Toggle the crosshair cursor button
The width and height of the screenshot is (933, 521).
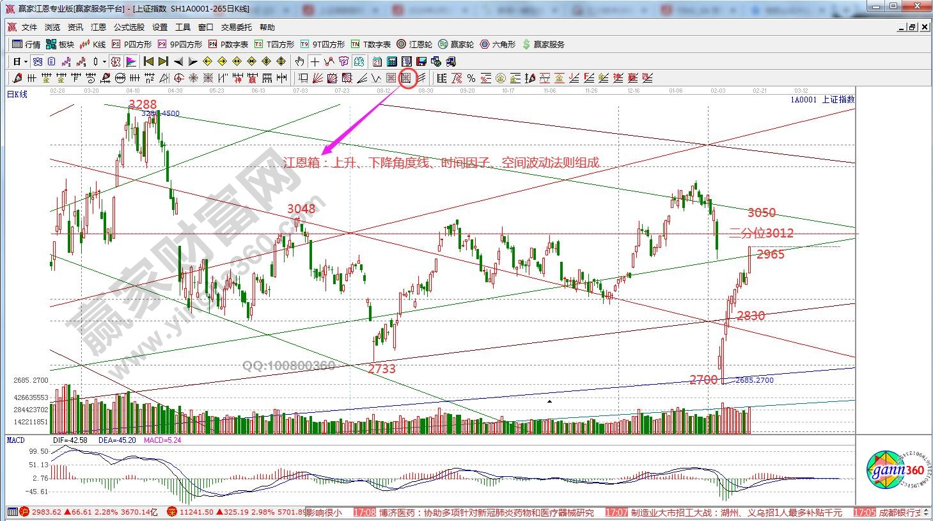tap(315, 62)
